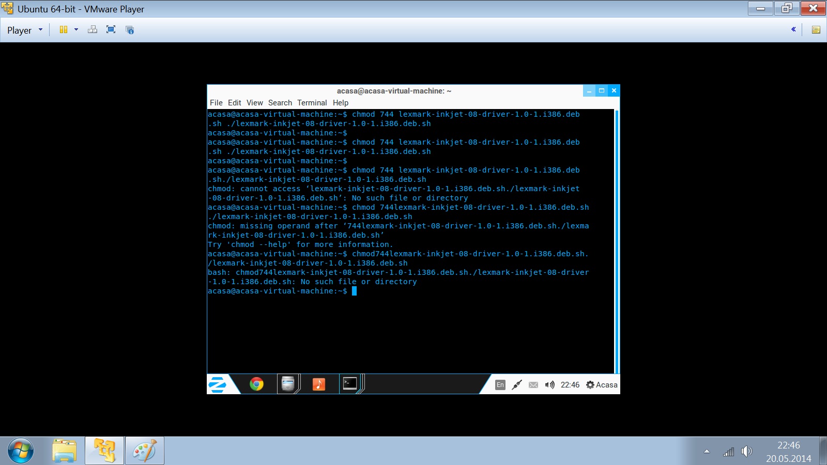Suspend the virtual machine pause button
The width and height of the screenshot is (827, 465).
(x=64, y=29)
